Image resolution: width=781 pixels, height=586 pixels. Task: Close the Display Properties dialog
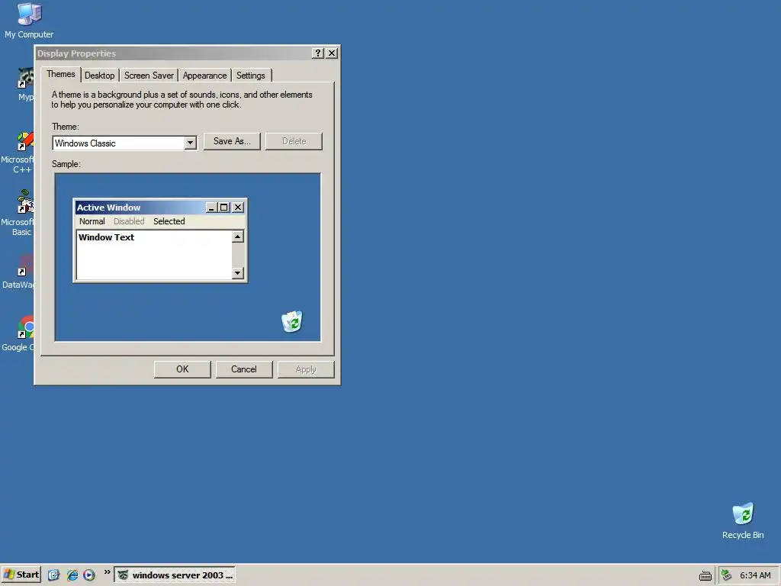332,53
